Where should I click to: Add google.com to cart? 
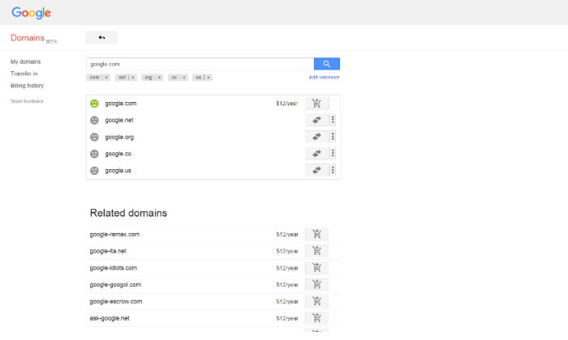pos(317,104)
